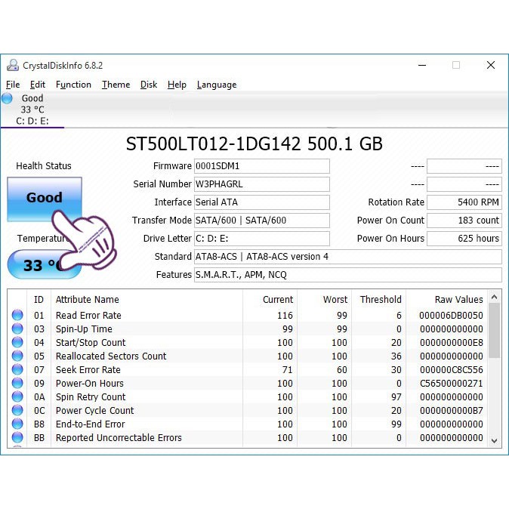Click the Good health status button
Image resolution: width=509 pixels, height=509 pixels.
[44, 198]
